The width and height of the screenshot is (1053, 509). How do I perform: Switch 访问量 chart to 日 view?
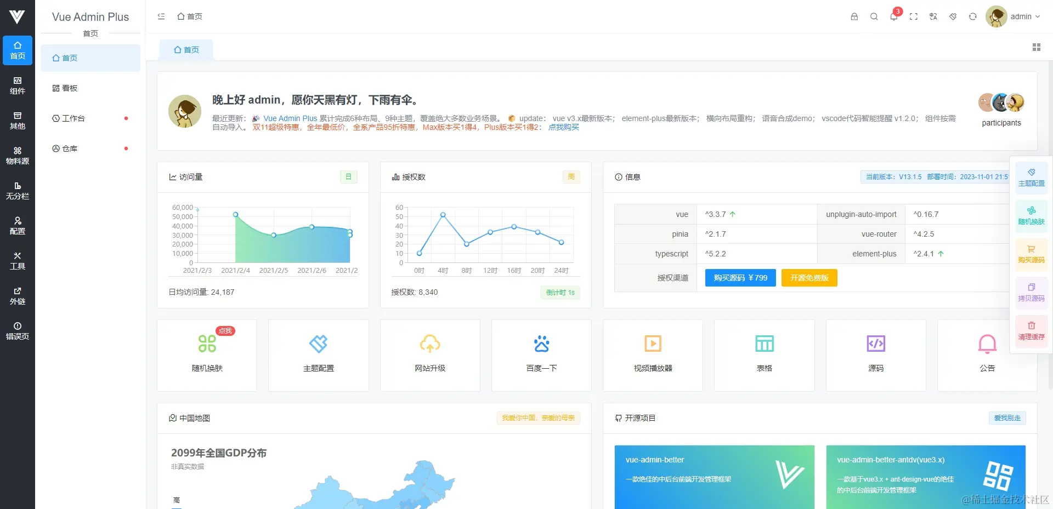348,176
